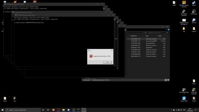
Task: Open the Action Center notifications
Action: (x=196, y=110)
